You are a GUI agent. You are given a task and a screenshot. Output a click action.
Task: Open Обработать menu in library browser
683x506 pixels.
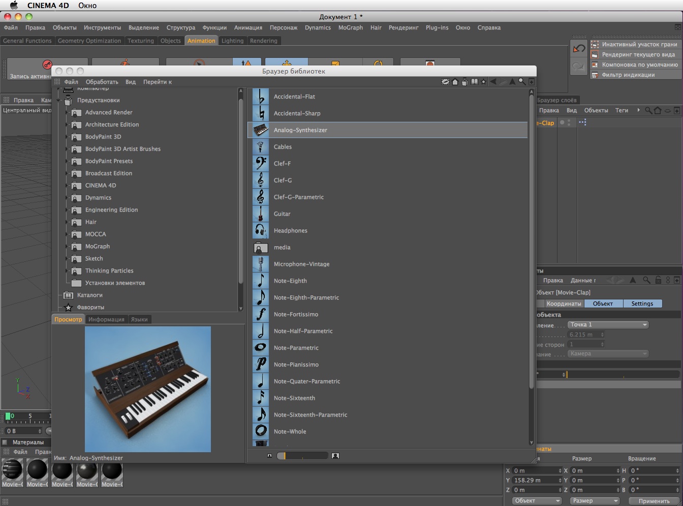(x=102, y=82)
